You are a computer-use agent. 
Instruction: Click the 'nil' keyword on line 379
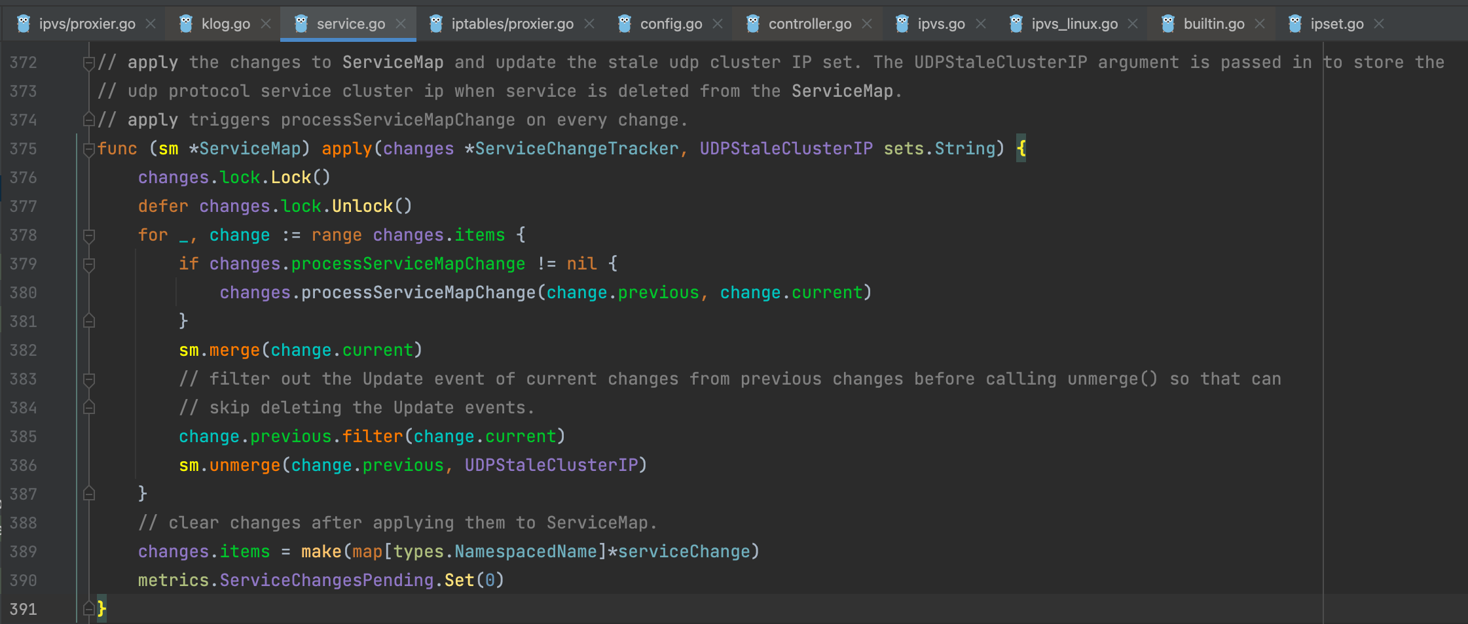tap(582, 264)
